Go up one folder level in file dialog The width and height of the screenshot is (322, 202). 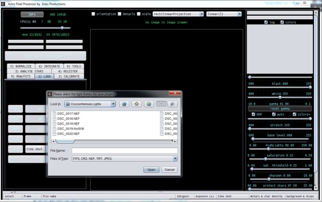[x=124, y=104]
